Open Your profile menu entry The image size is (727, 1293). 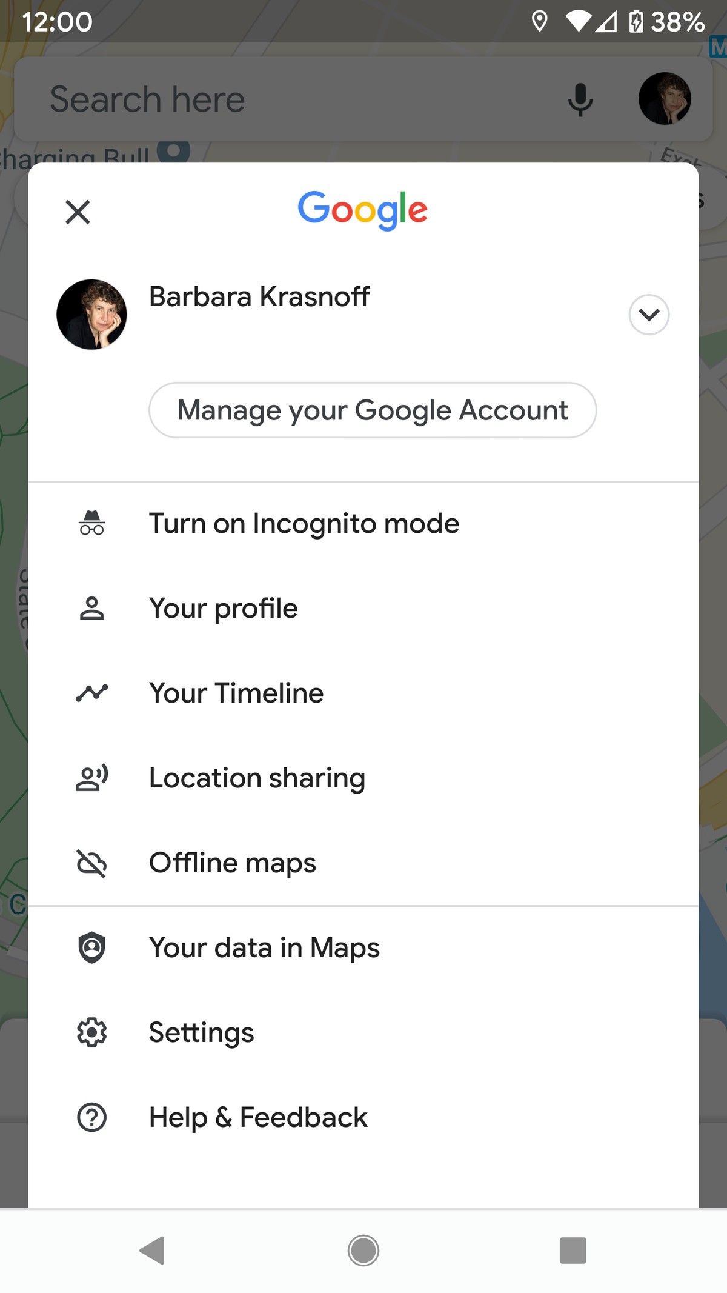click(363, 608)
